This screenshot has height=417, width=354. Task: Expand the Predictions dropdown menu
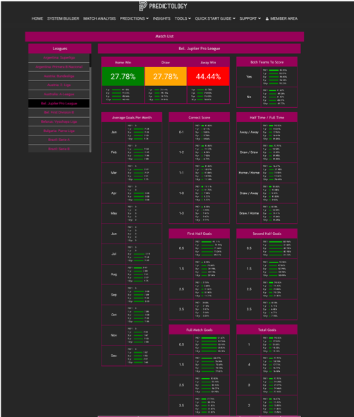pos(134,18)
